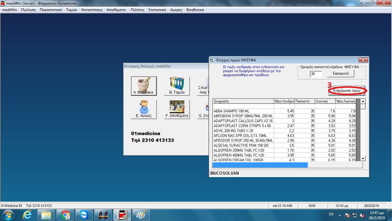Click the volume speaker tray icon
The height and width of the screenshot is (221, 392).
pyautogui.click(x=362, y=215)
